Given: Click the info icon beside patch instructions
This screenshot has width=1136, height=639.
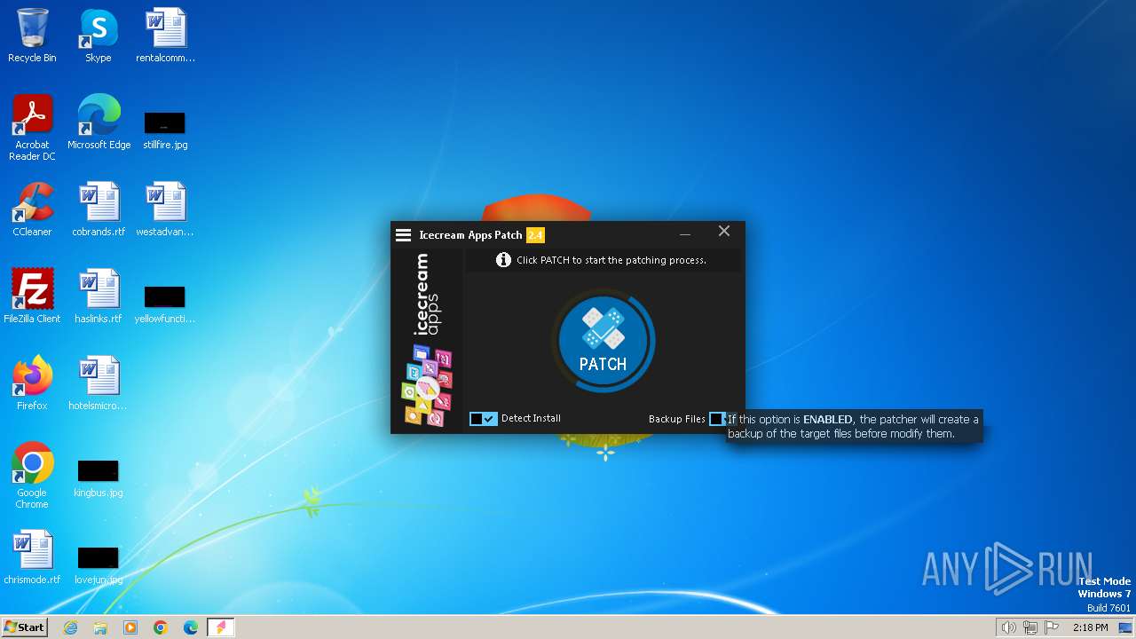Looking at the screenshot, I should (503, 260).
